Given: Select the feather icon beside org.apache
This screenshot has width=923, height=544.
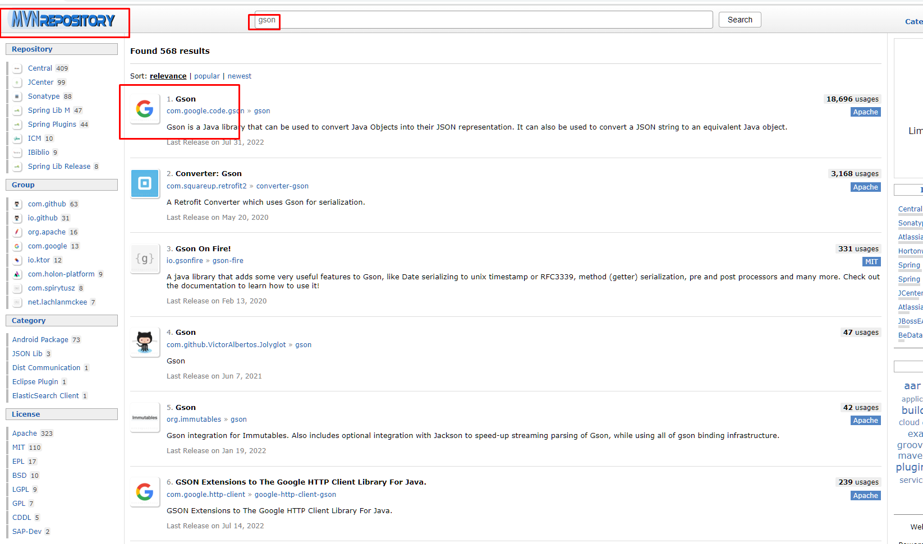Looking at the screenshot, I should click(17, 232).
